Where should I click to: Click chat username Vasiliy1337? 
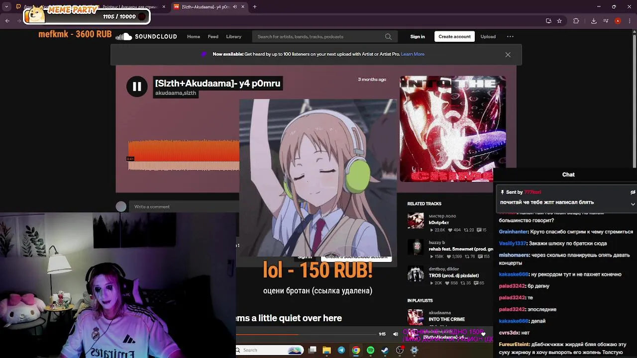pos(512,244)
